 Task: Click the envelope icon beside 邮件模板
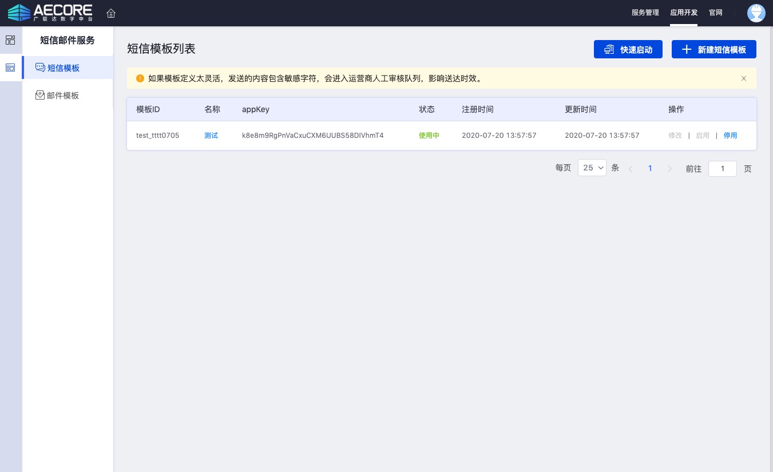click(x=40, y=95)
